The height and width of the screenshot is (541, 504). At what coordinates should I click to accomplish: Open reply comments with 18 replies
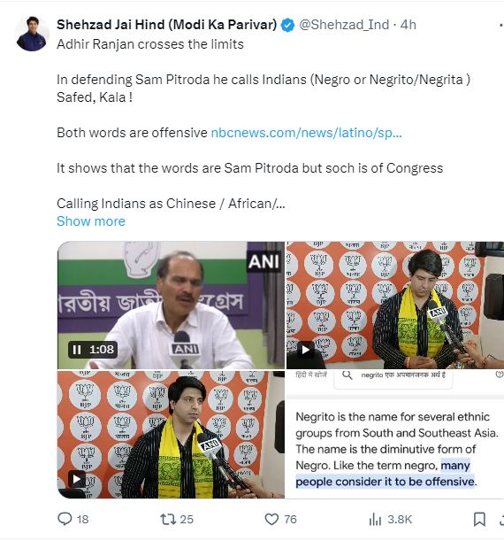point(73,519)
